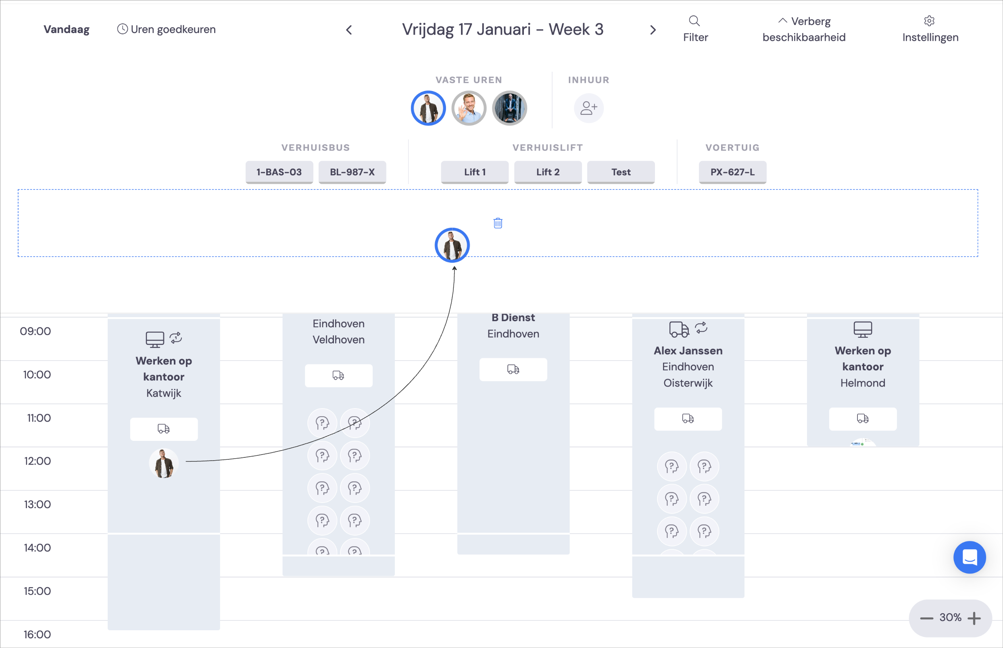Click the truck slot in B Dienst card
Image resolution: width=1003 pixels, height=648 pixels.
click(513, 370)
